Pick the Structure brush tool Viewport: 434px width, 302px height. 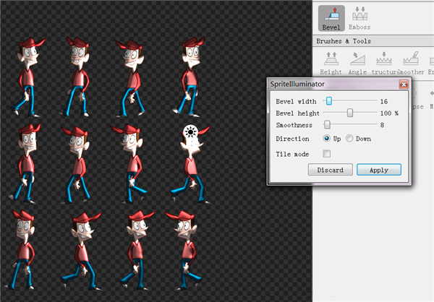click(383, 61)
